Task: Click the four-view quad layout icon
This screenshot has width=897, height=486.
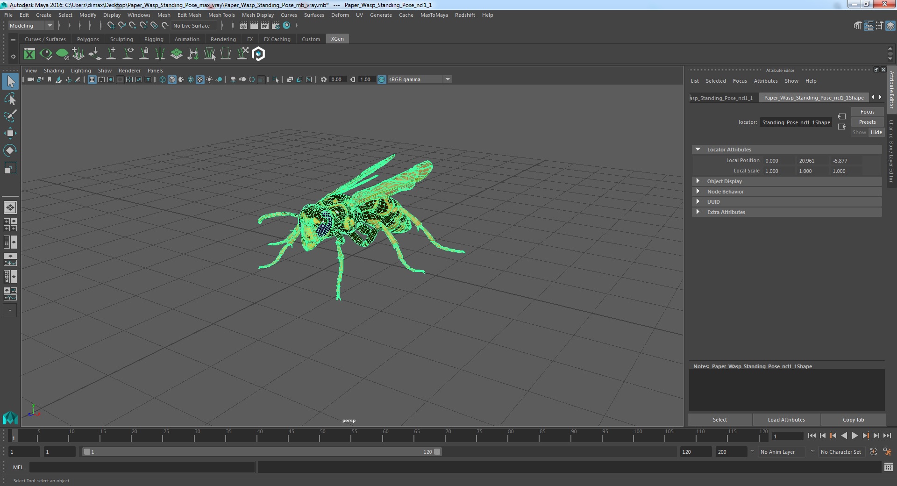Action: tap(10, 225)
